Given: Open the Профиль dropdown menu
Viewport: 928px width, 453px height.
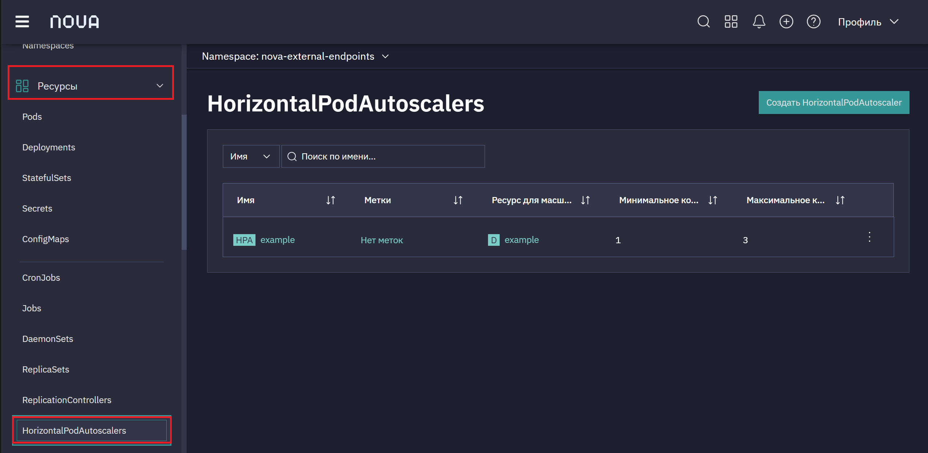Looking at the screenshot, I should (x=868, y=22).
